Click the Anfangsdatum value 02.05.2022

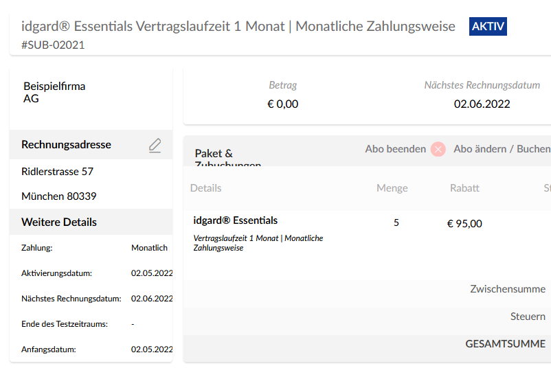click(152, 349)
